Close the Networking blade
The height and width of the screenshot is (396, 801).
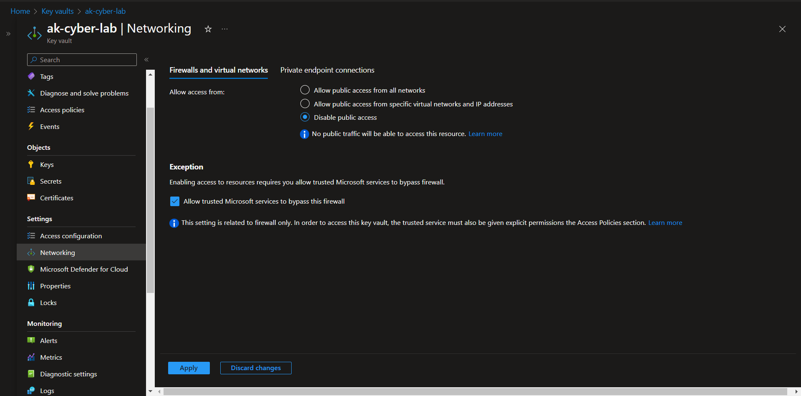[x=782, y=29]
